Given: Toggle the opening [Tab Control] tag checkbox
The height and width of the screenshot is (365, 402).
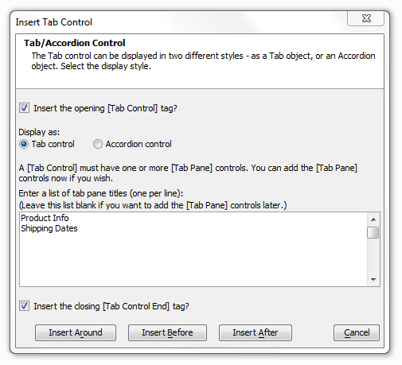Looking at the screenshot, I should click(24, 108).
